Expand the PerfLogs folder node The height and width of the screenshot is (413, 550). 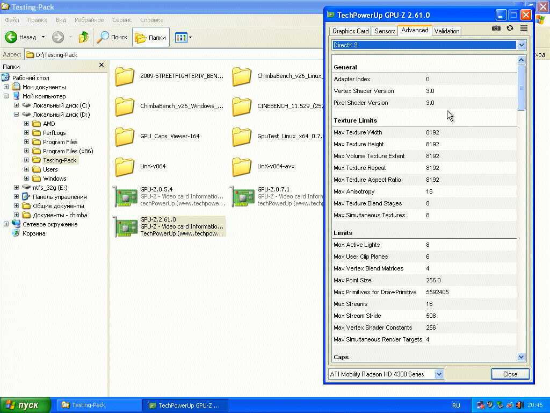pos(26,133)
